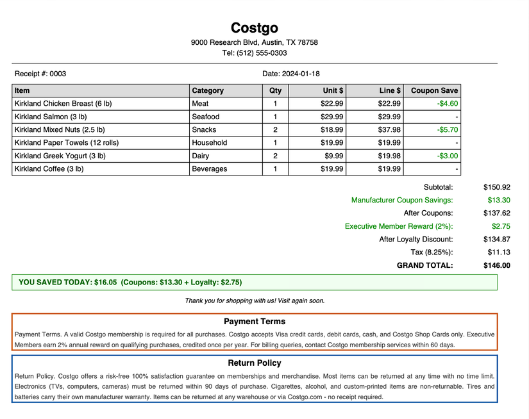
Task: Click the -$5.70 coupon saving
Action: [448, 130]
